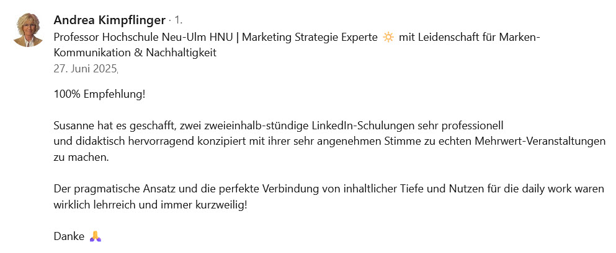Click the phrase 100% Empfehlung!
616x253 pixels.
(x=99, y=95)
